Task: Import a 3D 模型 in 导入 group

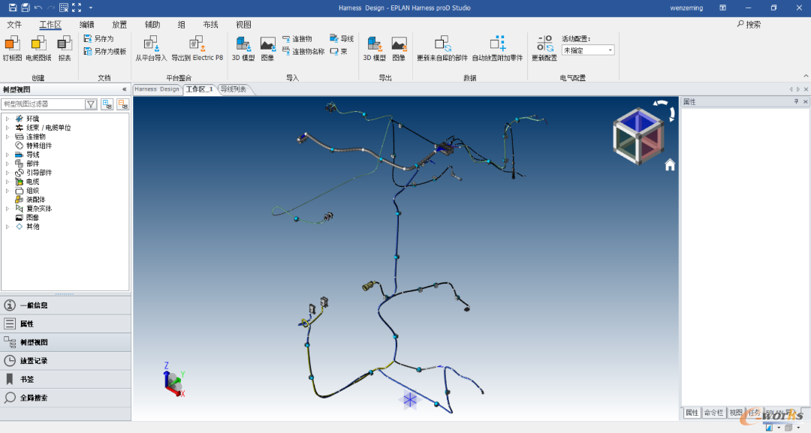Action: (243, 49)
